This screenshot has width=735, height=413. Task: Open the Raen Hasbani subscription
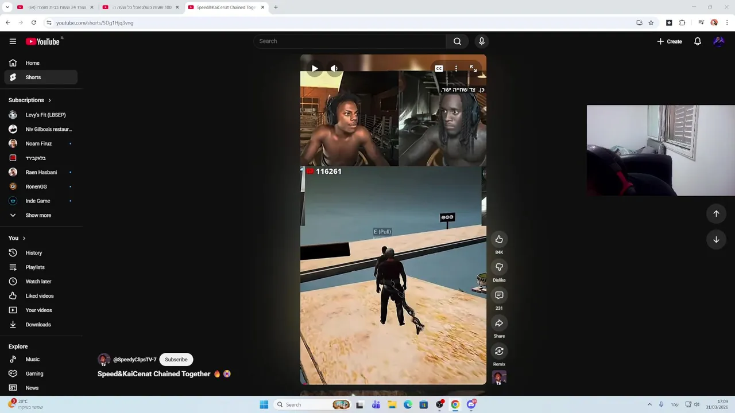pyautogui.click(x=40, y=172)
